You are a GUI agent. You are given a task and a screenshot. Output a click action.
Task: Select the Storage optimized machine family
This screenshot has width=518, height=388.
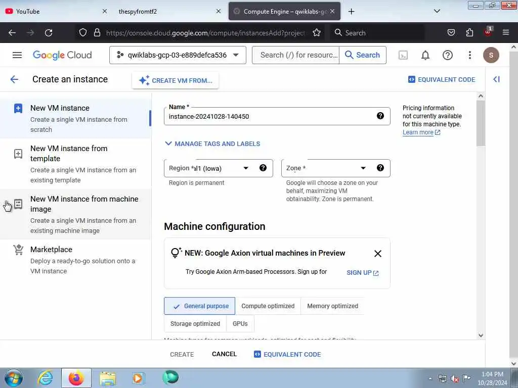click(x=195, y=324)
